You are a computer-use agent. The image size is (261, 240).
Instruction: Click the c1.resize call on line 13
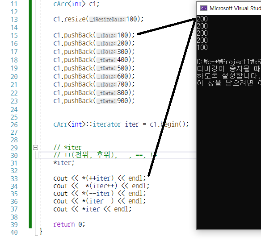[x=98, y=19]
